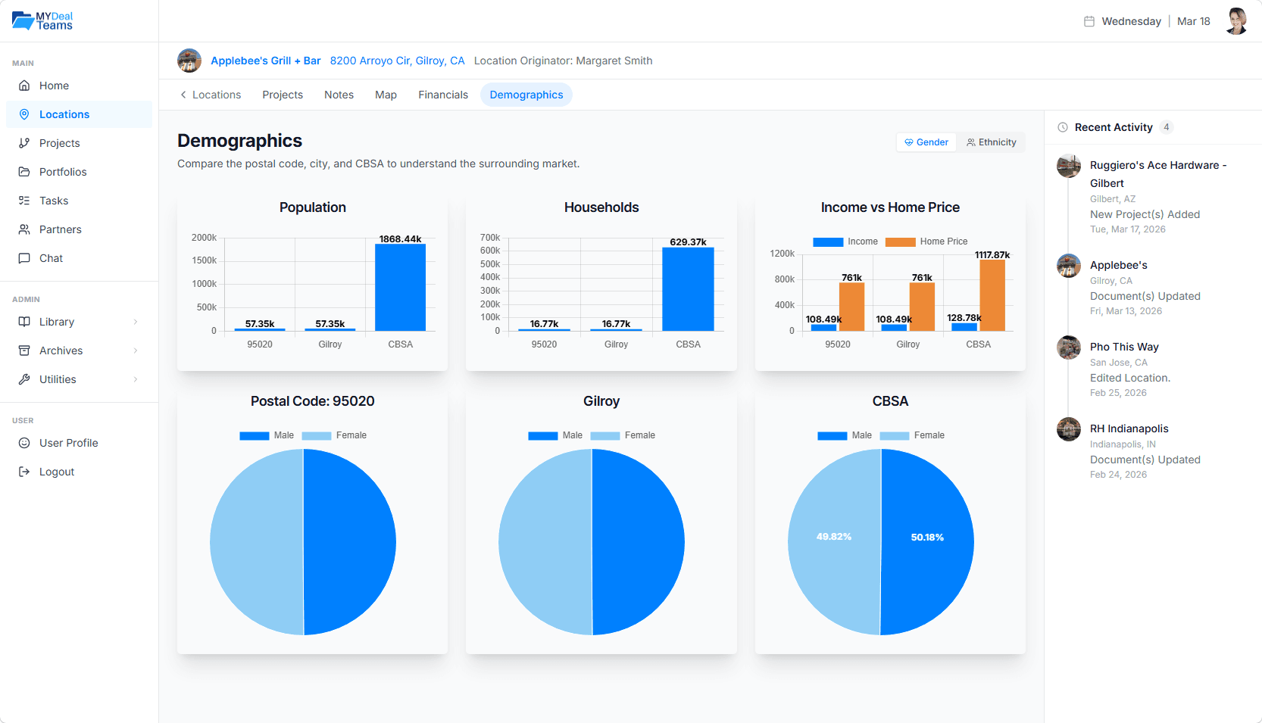
Task: Click 'Edited Location.' activity text
Action: pyautogui.click(x=1130, y=378)
